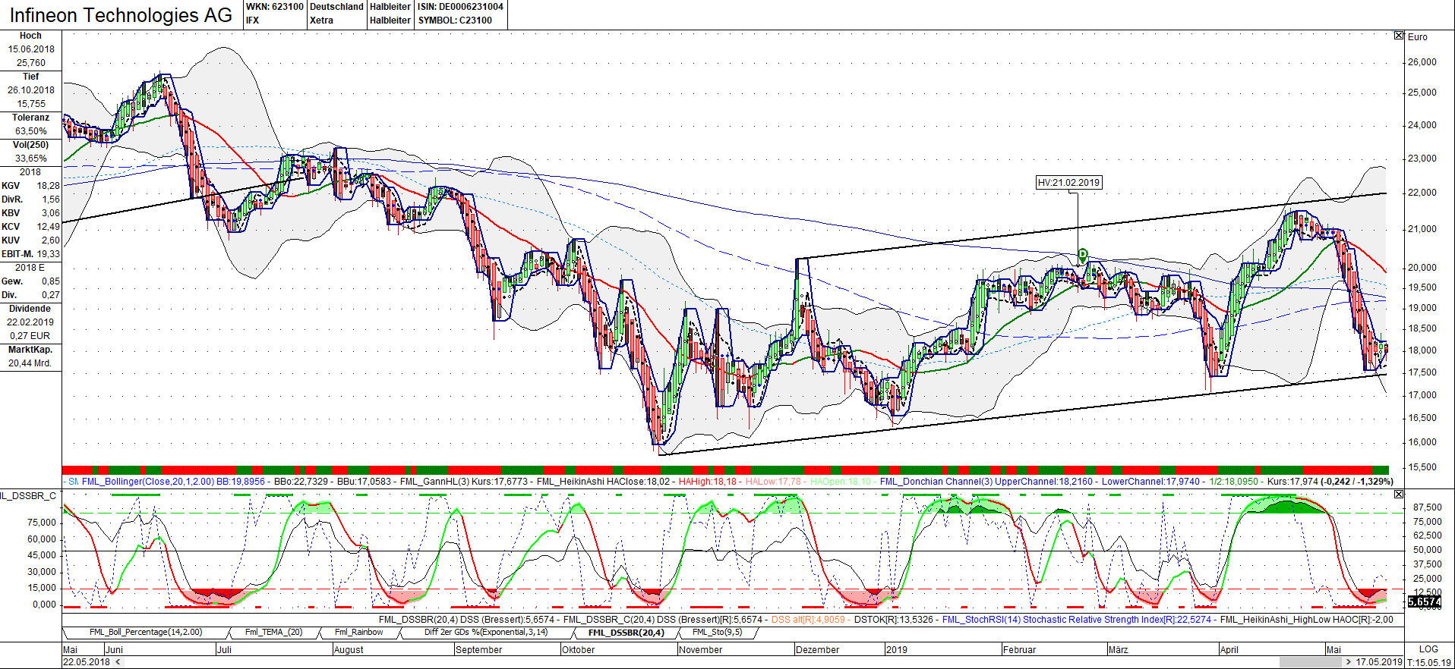Image resolution: width=1455 pixels, height=669 pixels.
Task: Click the Gew. row value 0,85
Action: [x=50, y=281]
